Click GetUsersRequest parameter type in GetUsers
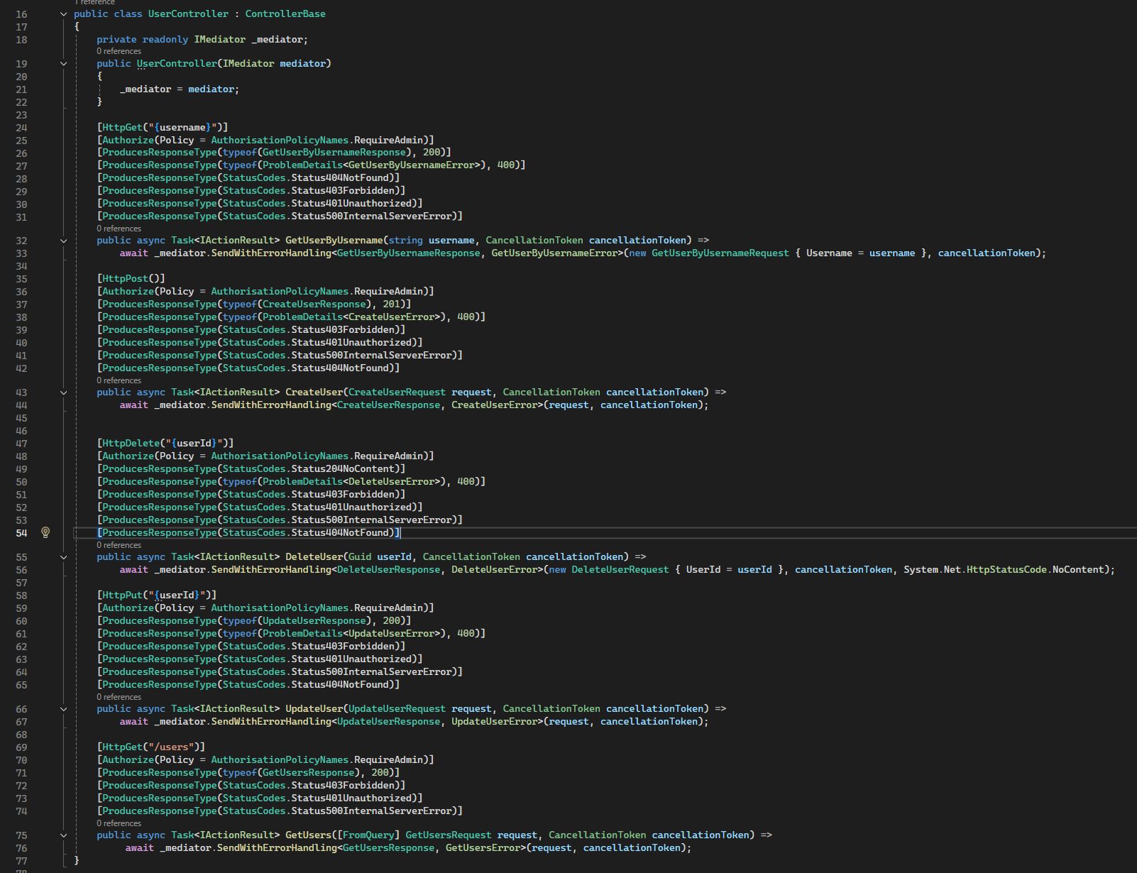This screenshot has width=1137, height=873. coord(448,835)
